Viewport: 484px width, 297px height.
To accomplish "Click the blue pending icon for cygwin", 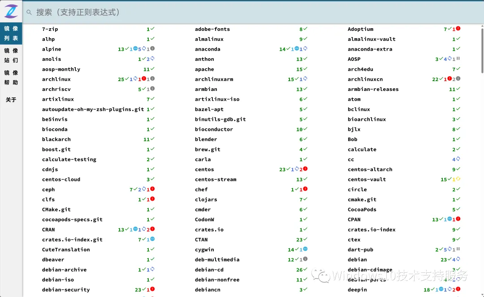I will pos(305,249).
